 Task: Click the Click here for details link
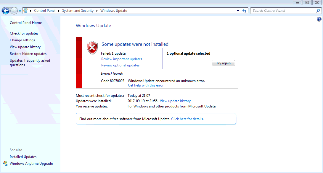[x=187, y=119]
